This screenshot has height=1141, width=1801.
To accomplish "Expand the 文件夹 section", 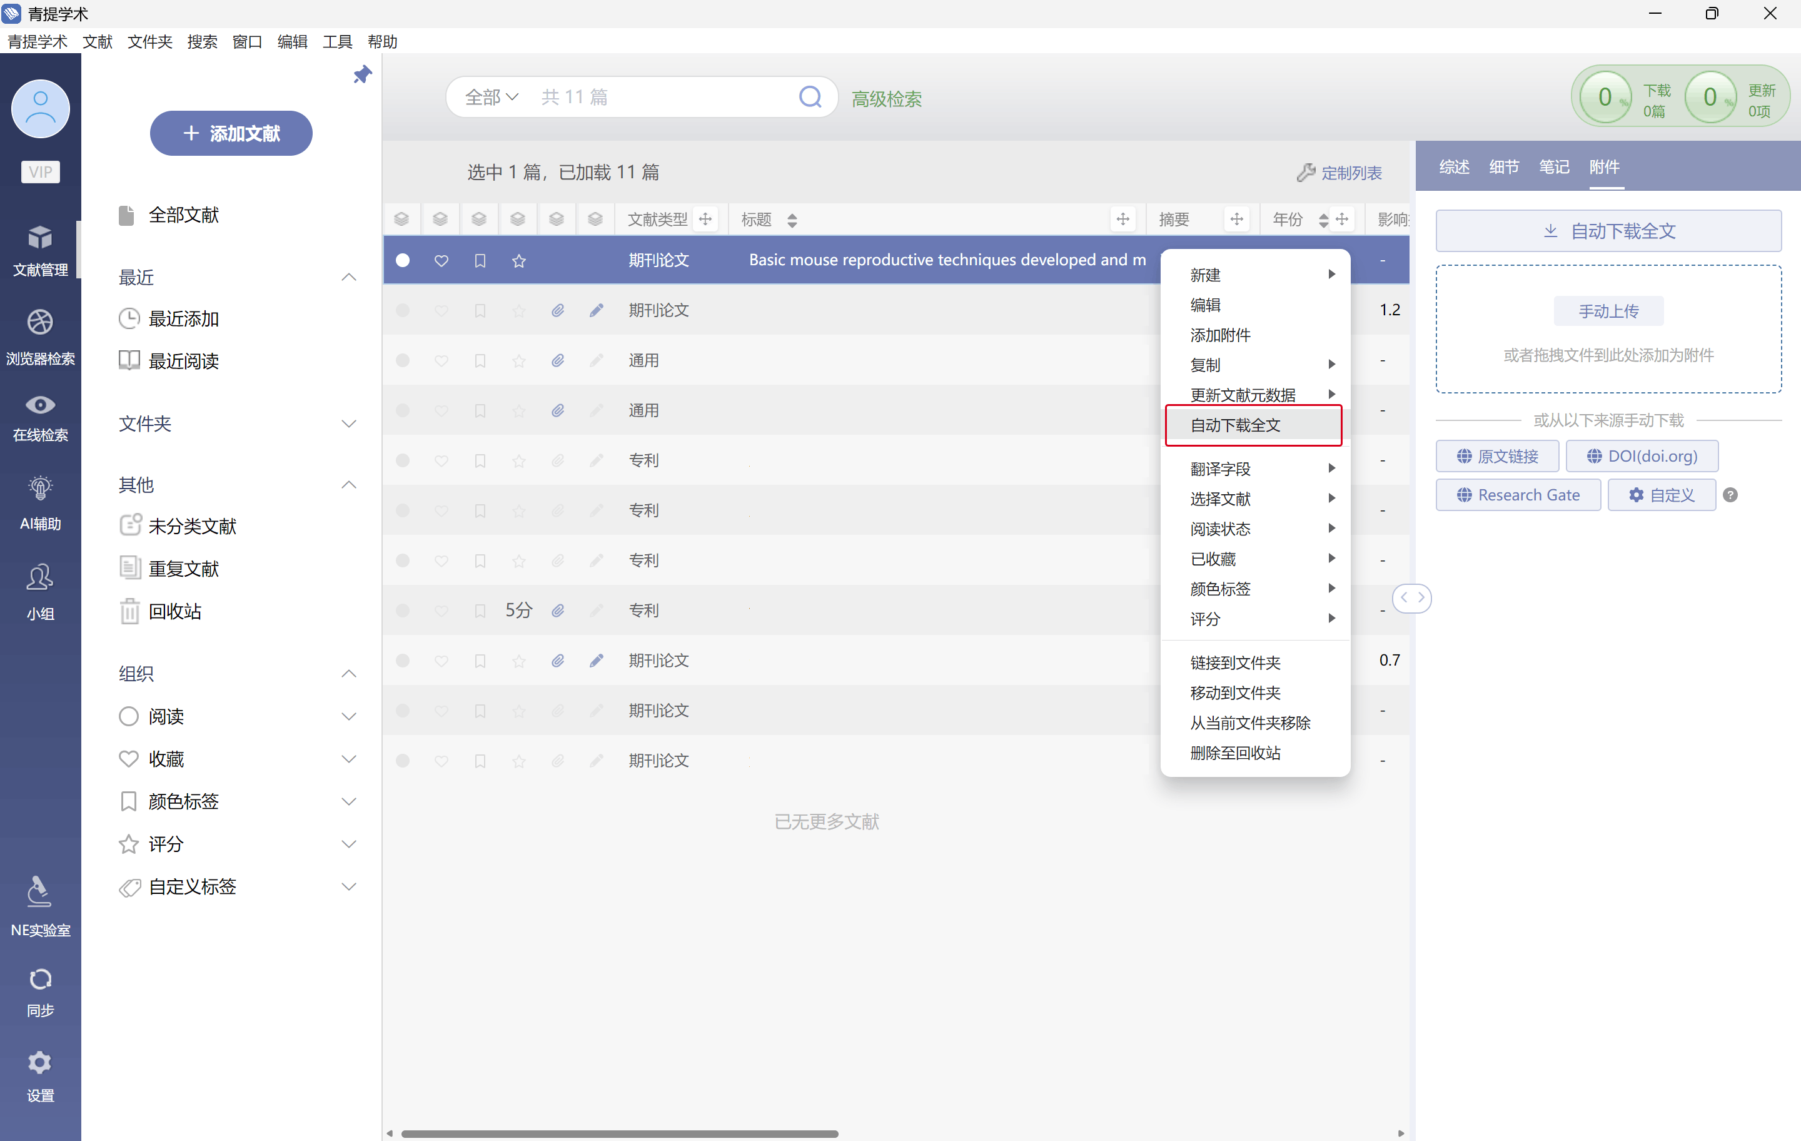I will click(348, 423).
